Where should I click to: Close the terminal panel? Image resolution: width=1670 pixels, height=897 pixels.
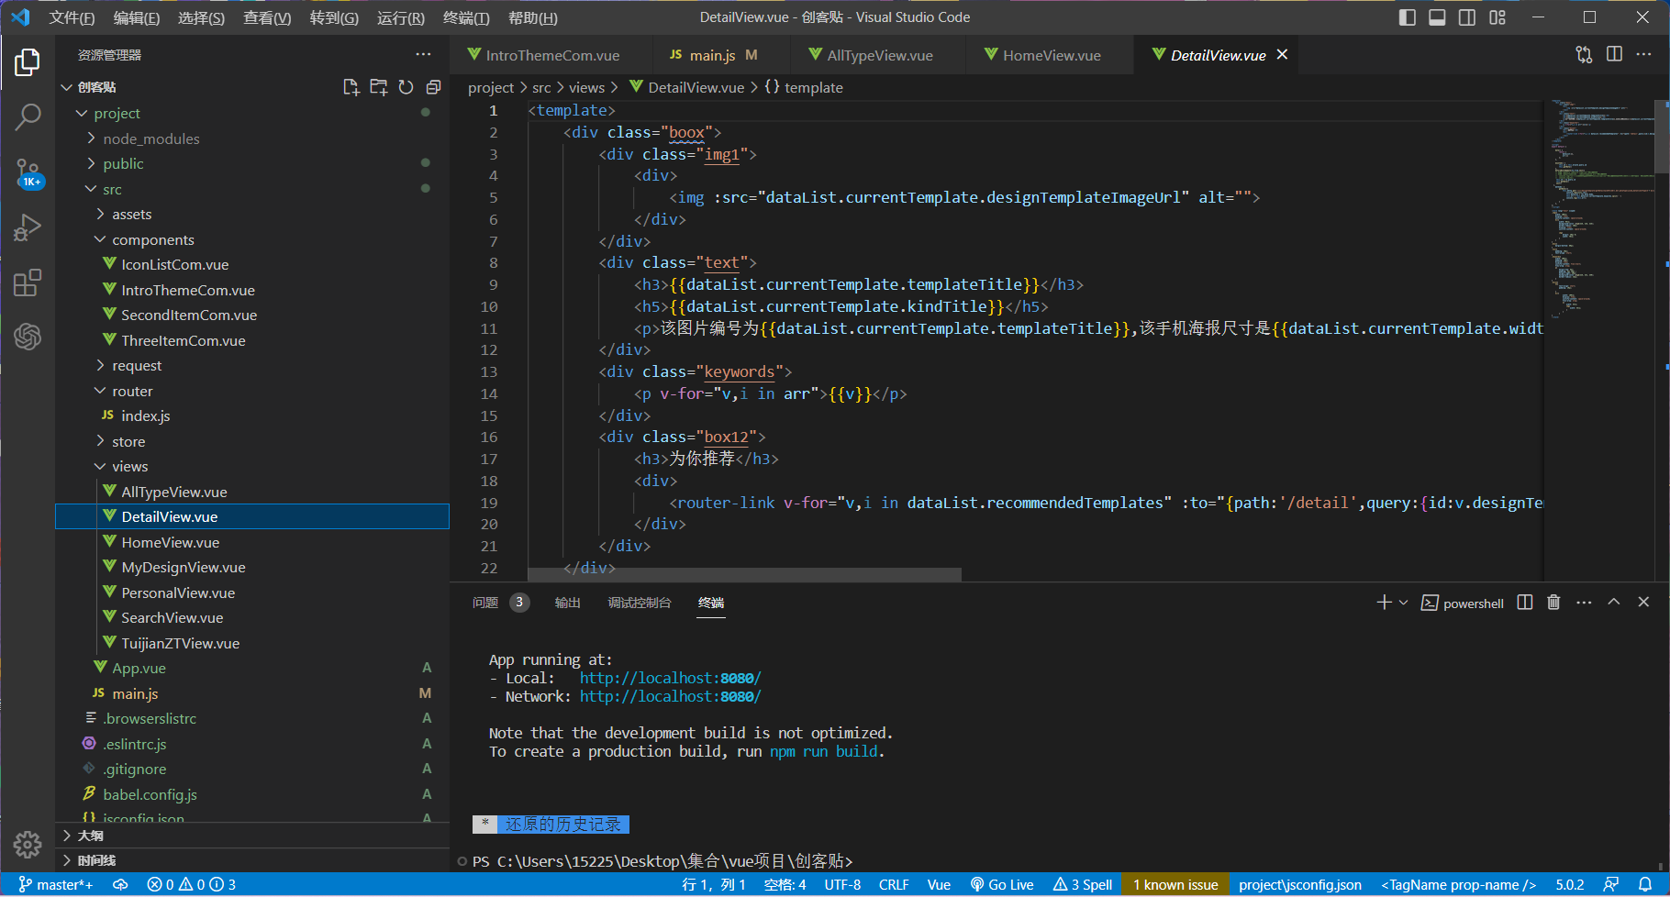tap(1643, 603)
